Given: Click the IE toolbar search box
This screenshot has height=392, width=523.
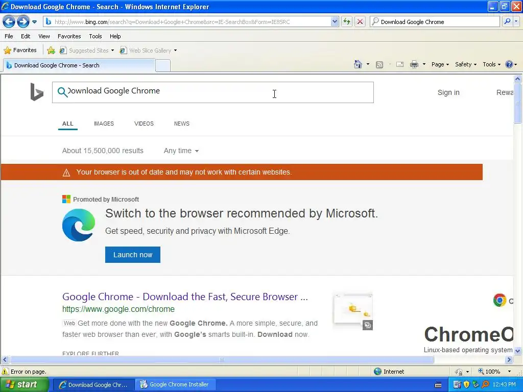Looking at the screenshot, I should point(435,22).
